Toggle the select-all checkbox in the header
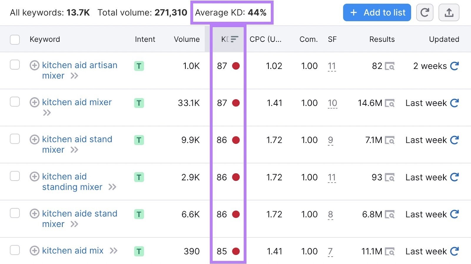The width and height of the screenshot is (471, 264). point(15,39)
